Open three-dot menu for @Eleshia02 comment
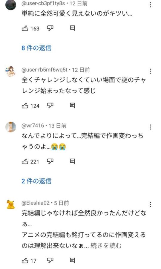 [150, 204]
